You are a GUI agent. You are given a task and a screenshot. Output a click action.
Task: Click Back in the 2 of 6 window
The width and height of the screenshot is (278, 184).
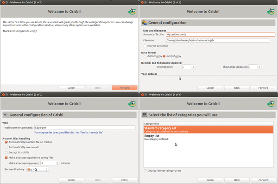[x=237, y=88]
